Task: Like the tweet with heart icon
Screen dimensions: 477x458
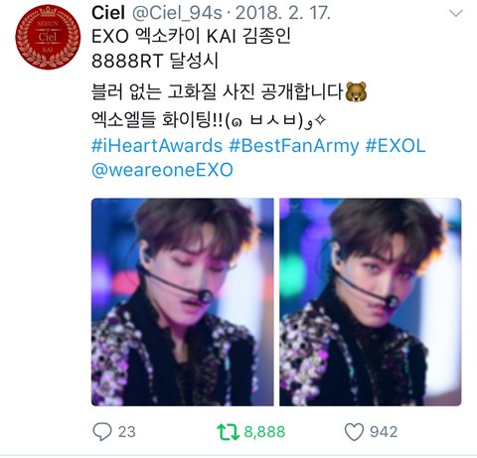Action: click(354, 432)
